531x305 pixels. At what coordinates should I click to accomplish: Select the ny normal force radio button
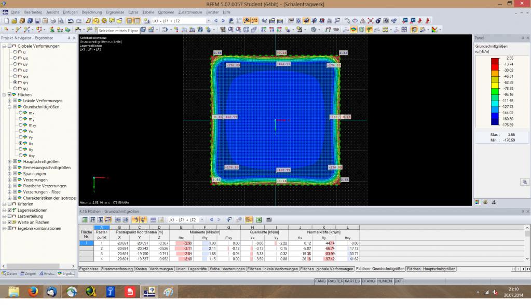pyautogui.click(x=21, y=149)
